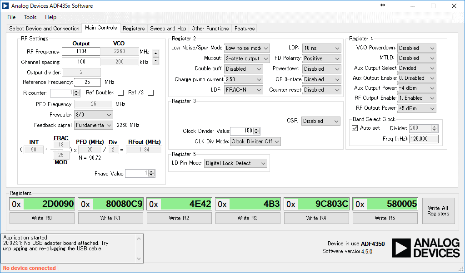The width and height of the screenshot is (465, 273).
Task: Increase RF frequency with up arrow button
Action: [156, 54]
